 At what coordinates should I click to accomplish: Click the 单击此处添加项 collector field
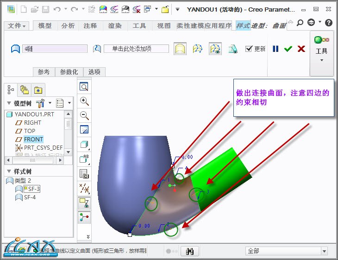tap(136, 49)
